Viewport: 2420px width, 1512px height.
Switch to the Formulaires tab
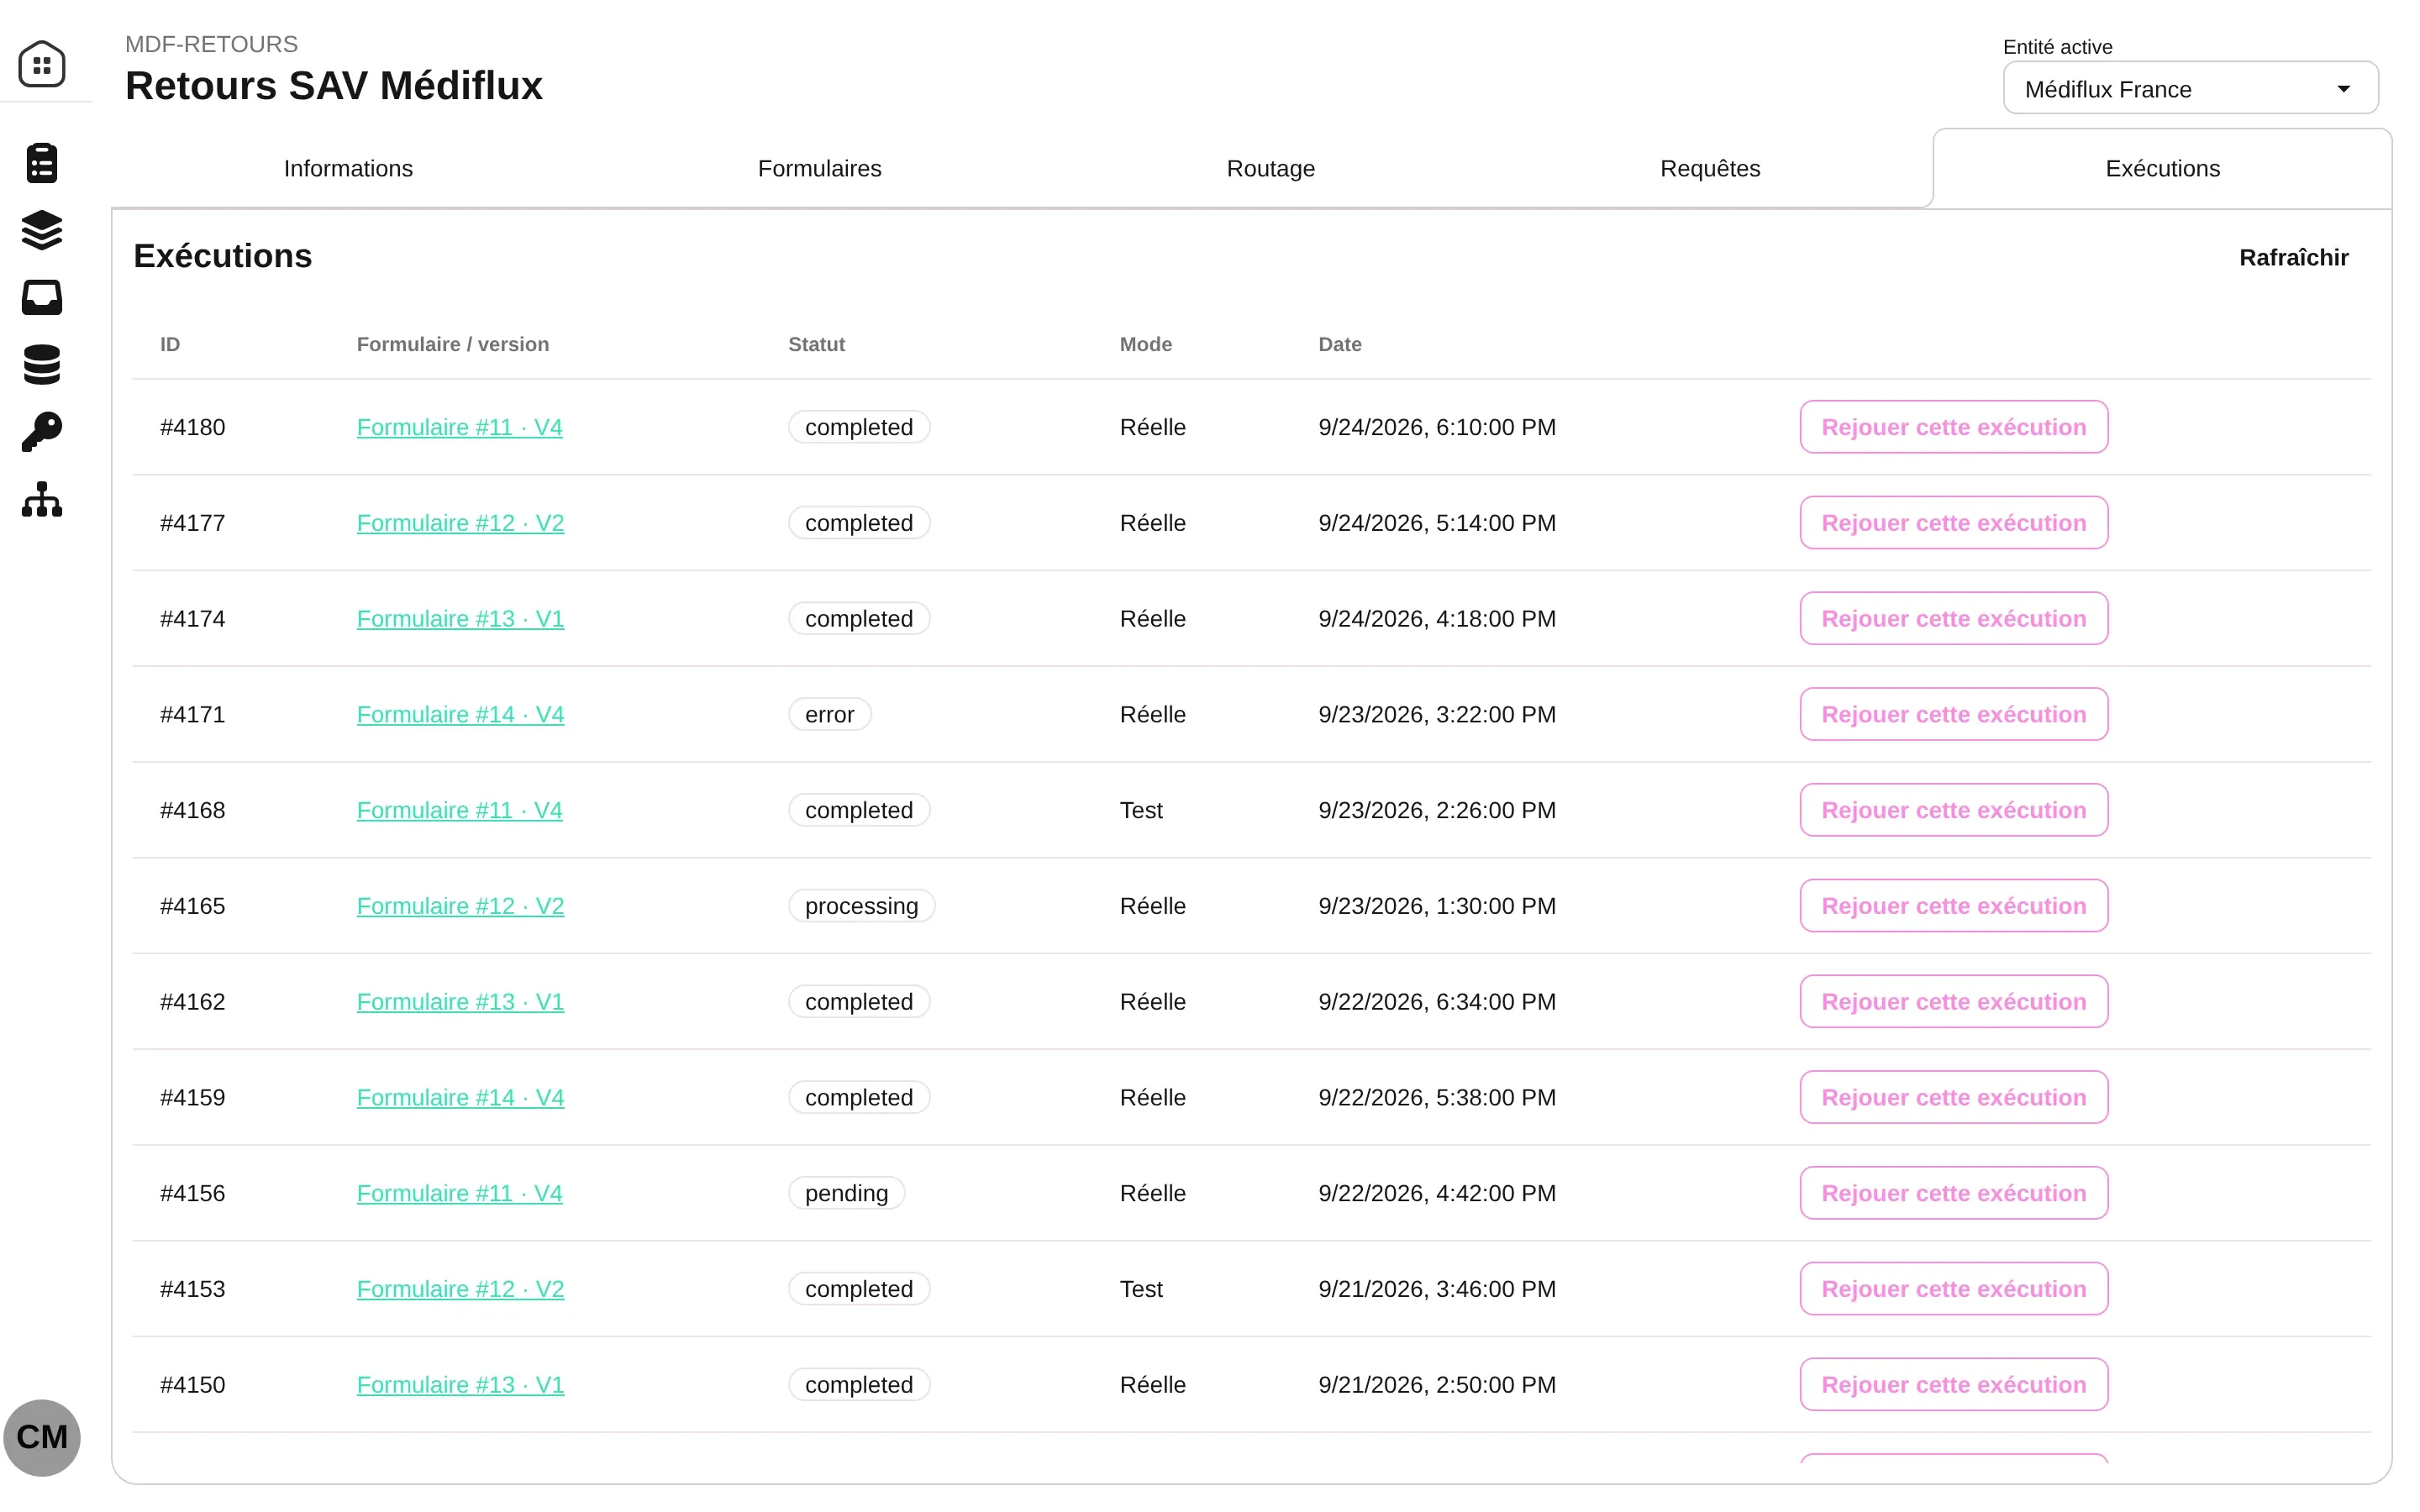point(819,168)
